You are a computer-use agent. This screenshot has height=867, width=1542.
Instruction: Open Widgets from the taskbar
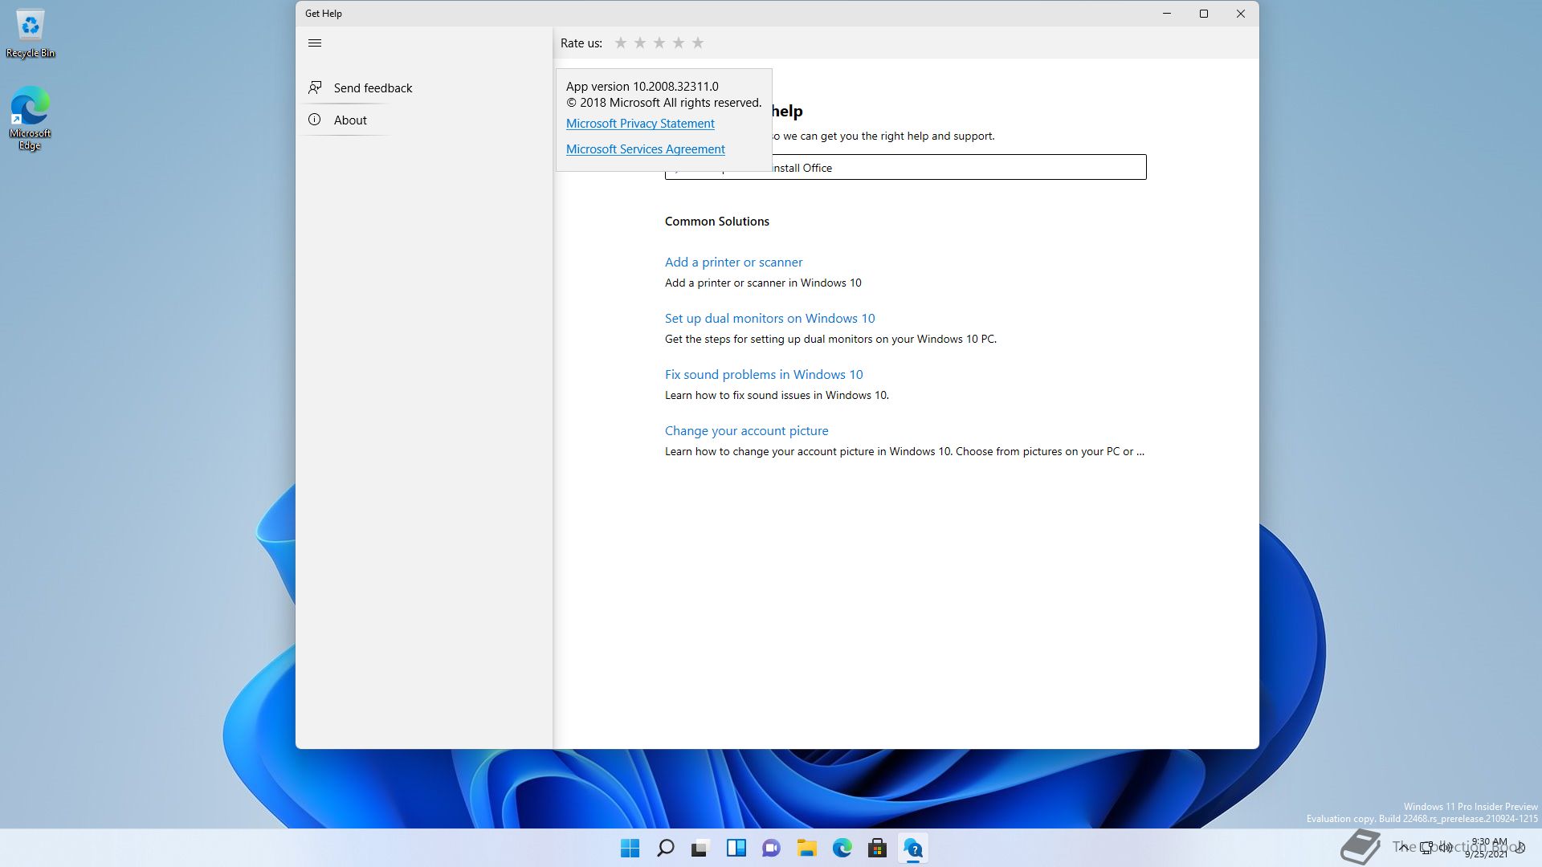click(736, 848)
